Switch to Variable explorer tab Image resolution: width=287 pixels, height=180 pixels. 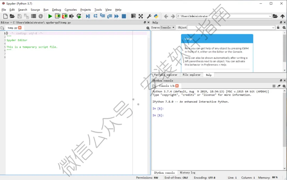166,75
